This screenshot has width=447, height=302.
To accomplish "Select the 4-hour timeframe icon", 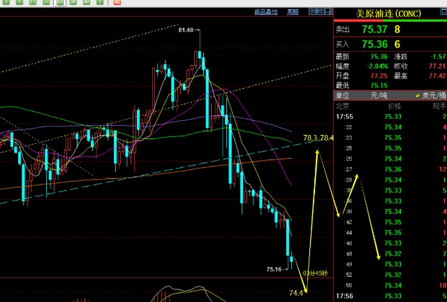I will [87, 2].
